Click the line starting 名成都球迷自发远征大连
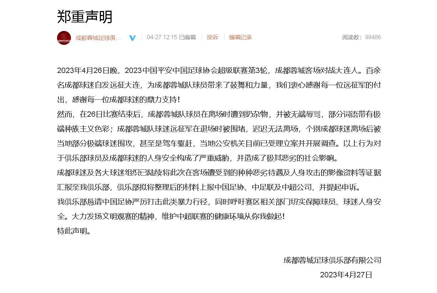The width and height of the screenshot is (437, 293). (219, 85)
